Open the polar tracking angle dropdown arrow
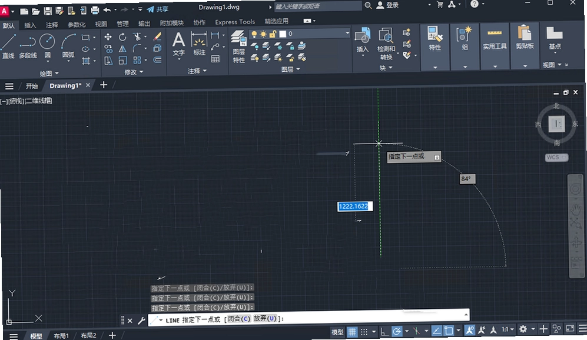The height and width of the screenshot is (340, 587). [x=407, y=331]
